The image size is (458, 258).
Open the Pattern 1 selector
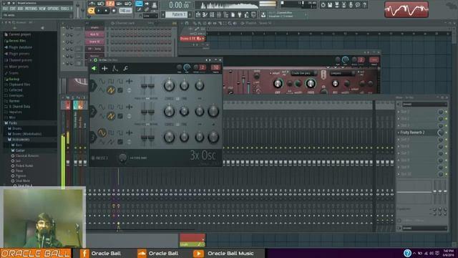pos(177,14)
